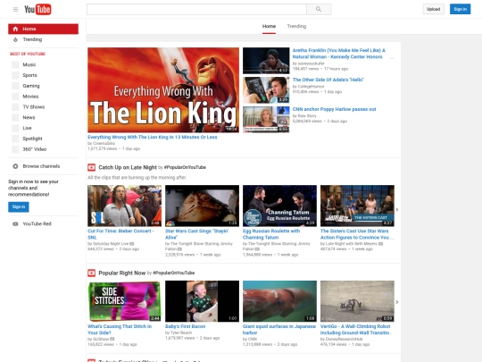The width and height of the screenshot is (482, 362).
Task: Open News in the sidebar
Action: (x=29, y=118)
